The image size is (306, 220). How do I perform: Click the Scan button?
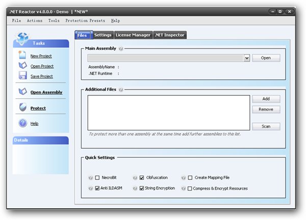(x=266, y=126)
